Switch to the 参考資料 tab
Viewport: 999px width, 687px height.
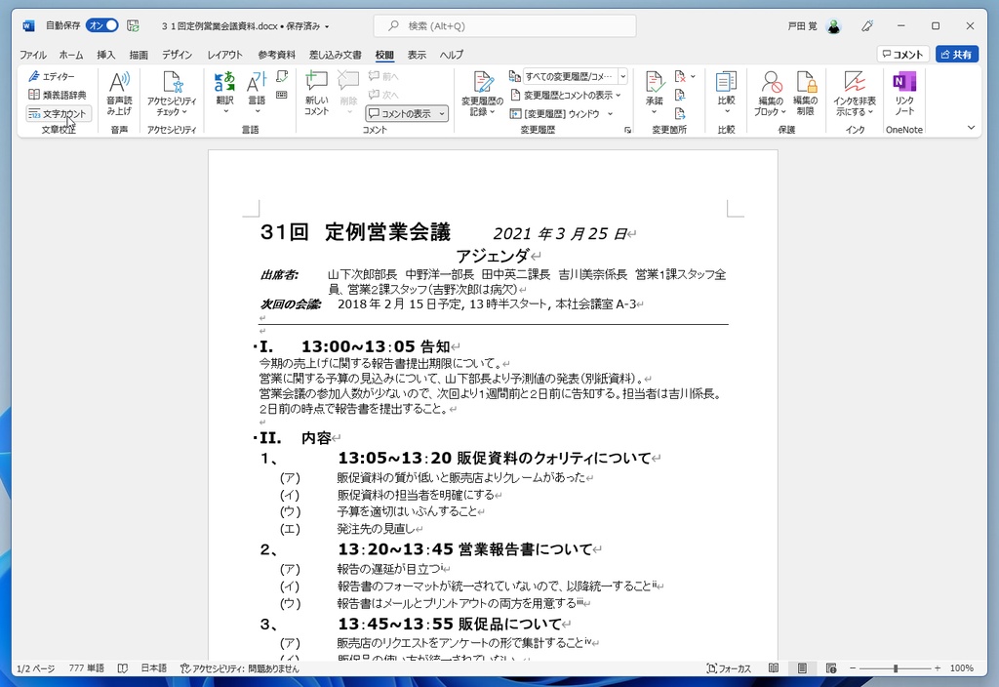click(276, 55)
